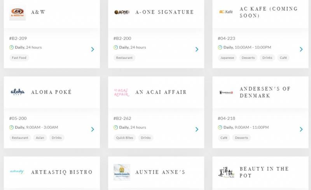Screen dimensions: 311x190
Task: Click the Andersen's of Denmark logo
Action: (226, 92)
